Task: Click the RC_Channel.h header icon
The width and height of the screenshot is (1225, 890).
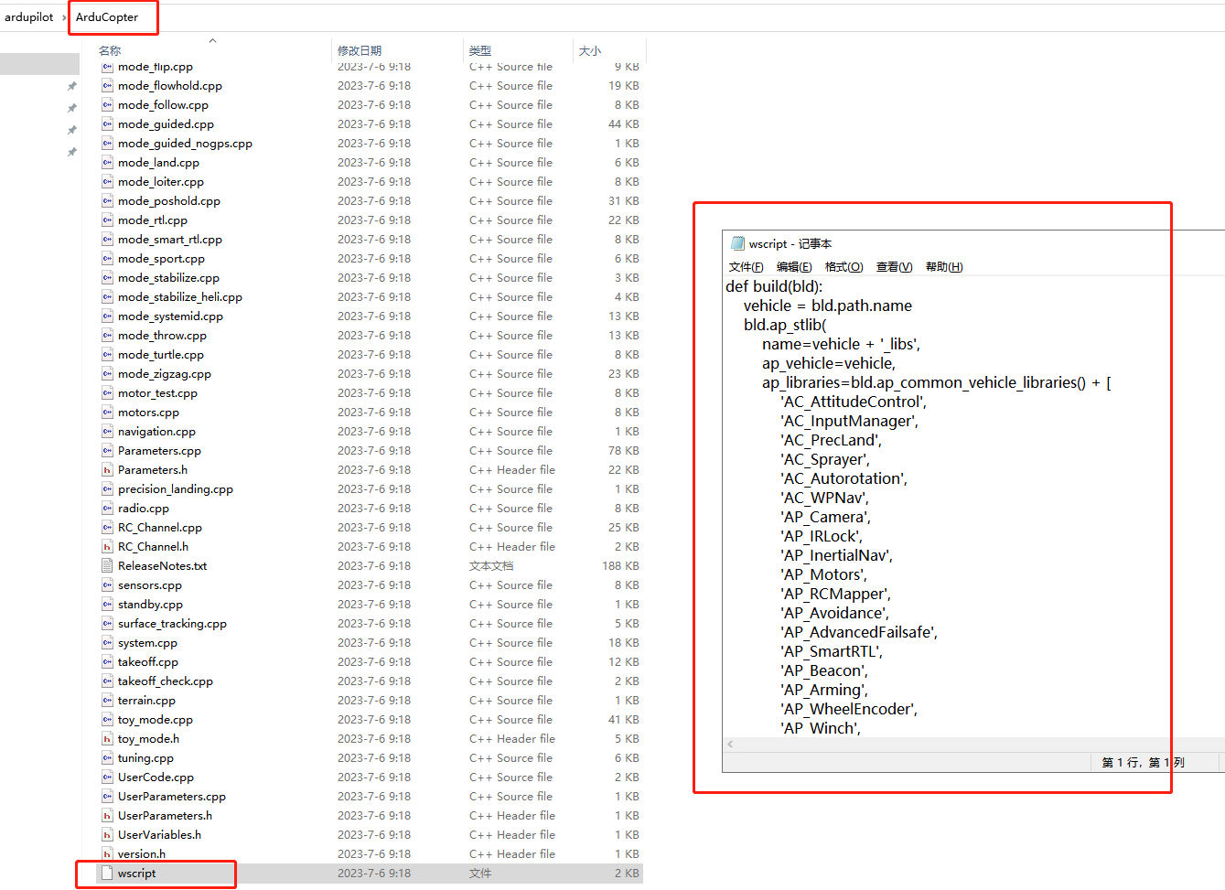Action: (x=107, y=547)
